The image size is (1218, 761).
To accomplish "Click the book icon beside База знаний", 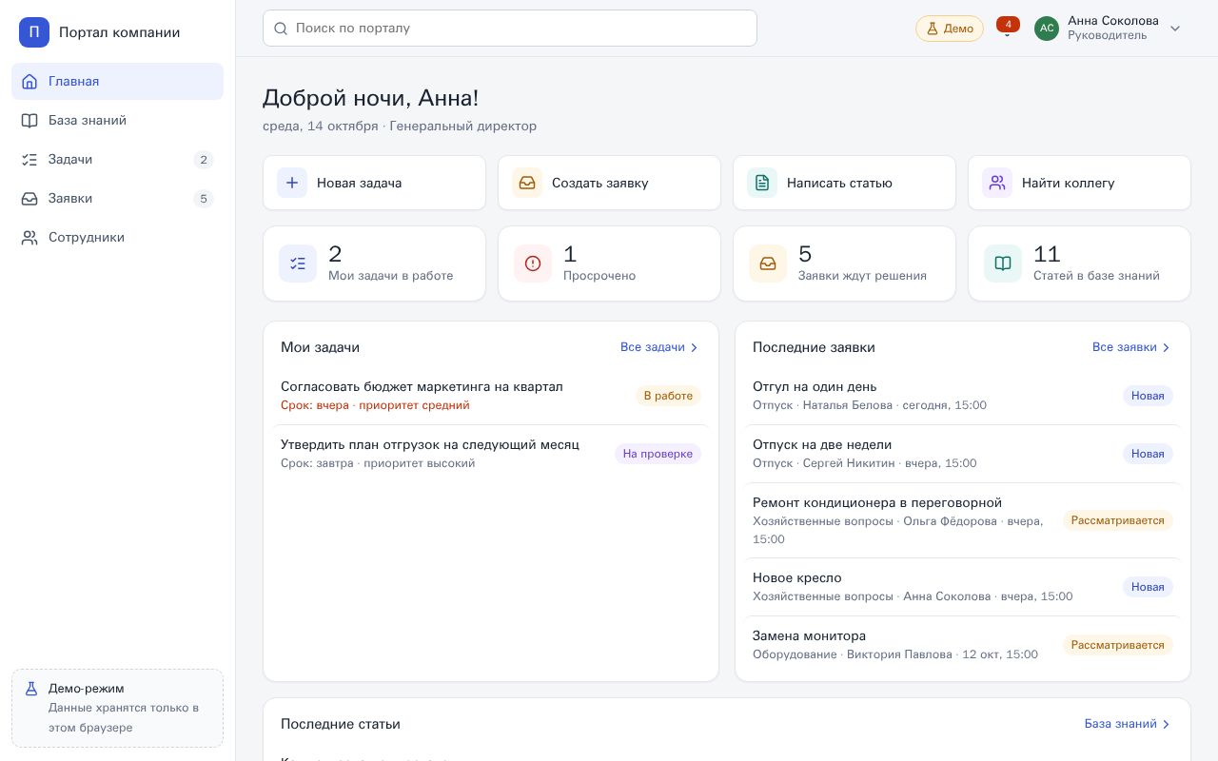I will pyautogui.click(x=29, y=121).
